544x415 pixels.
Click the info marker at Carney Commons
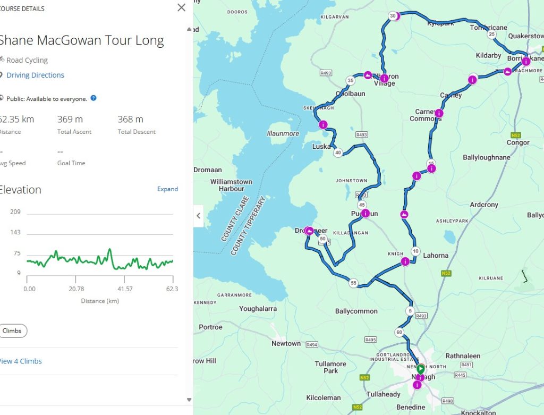tap(439, 113)
